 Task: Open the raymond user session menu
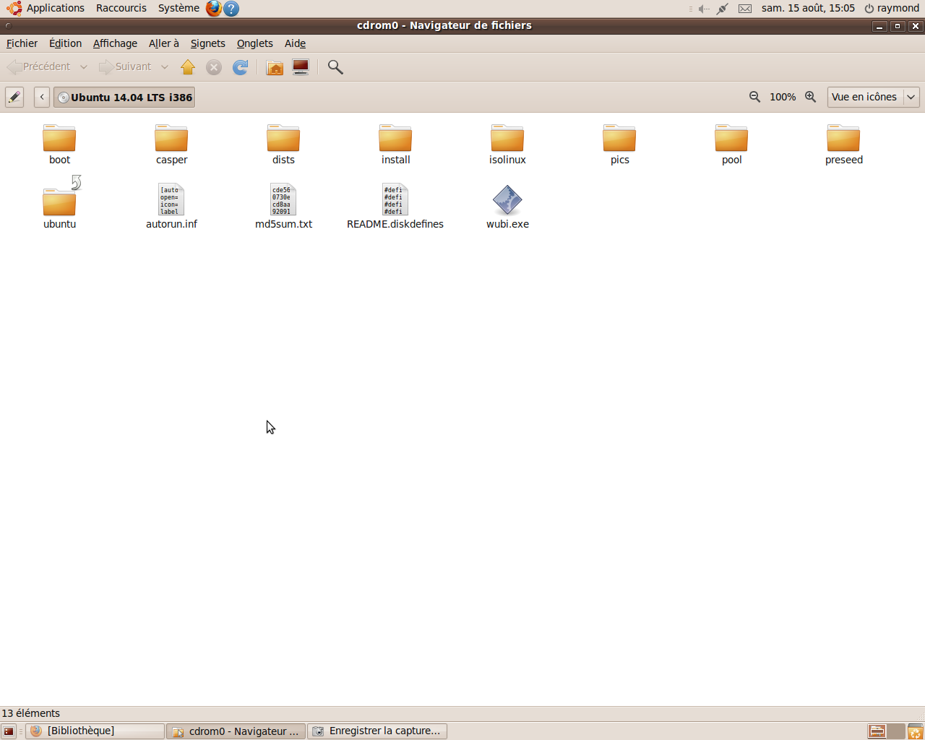pyautogui.click(x=892, y=9)
